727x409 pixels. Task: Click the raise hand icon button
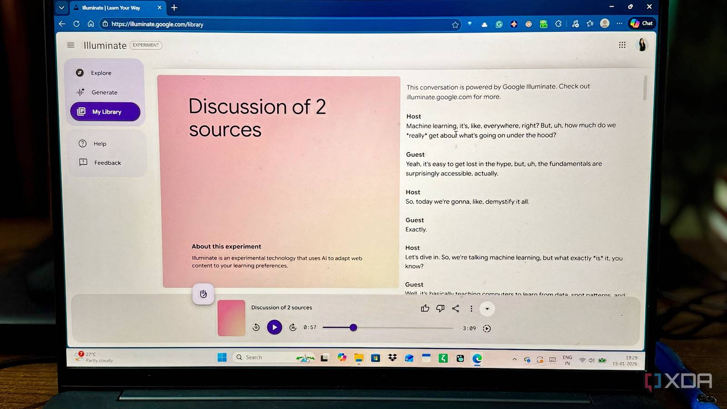coord(203,294)
